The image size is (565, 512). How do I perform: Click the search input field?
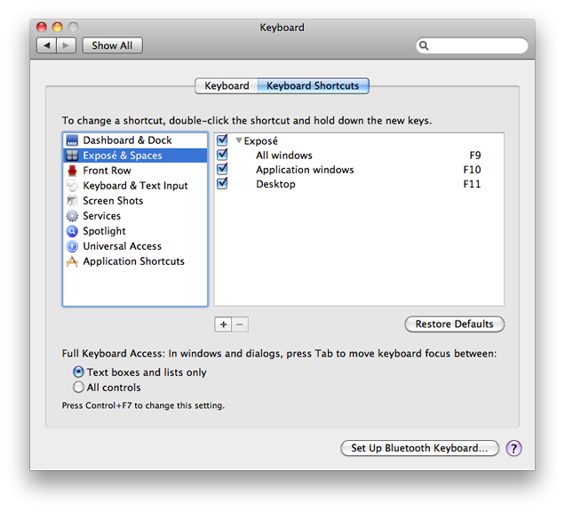coord(472,46)
